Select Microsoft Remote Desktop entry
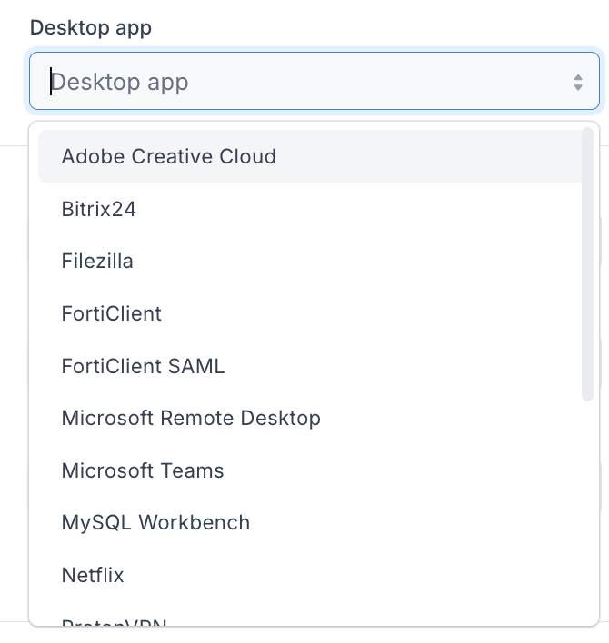 pyautogui.click(x=310, y=419)
